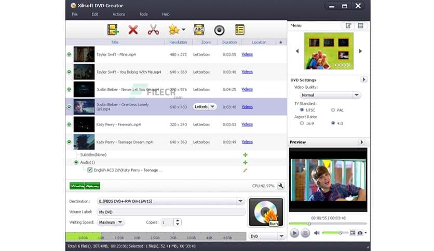Show previous menu template
This screenshot has width=434, height=251.
[x=297, y=51]
